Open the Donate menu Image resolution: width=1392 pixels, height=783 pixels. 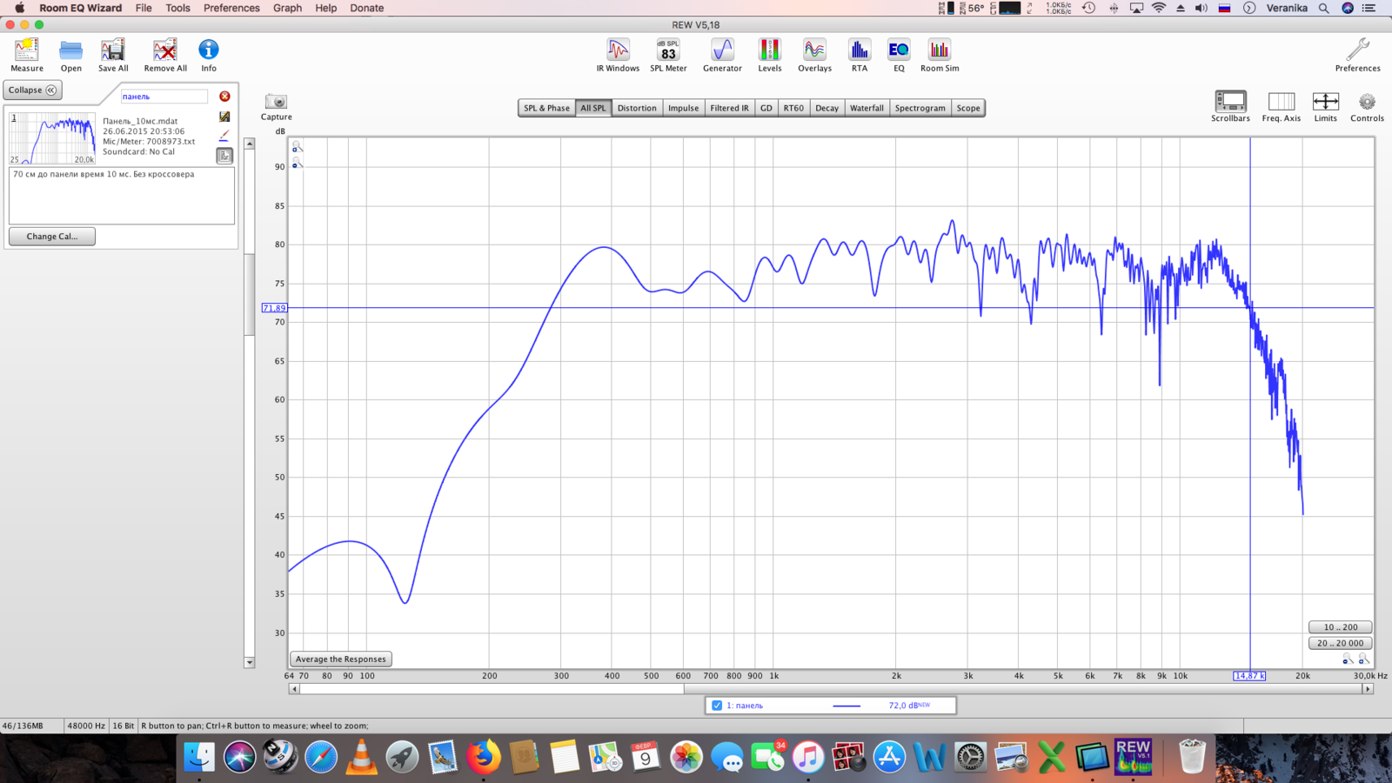366,8
